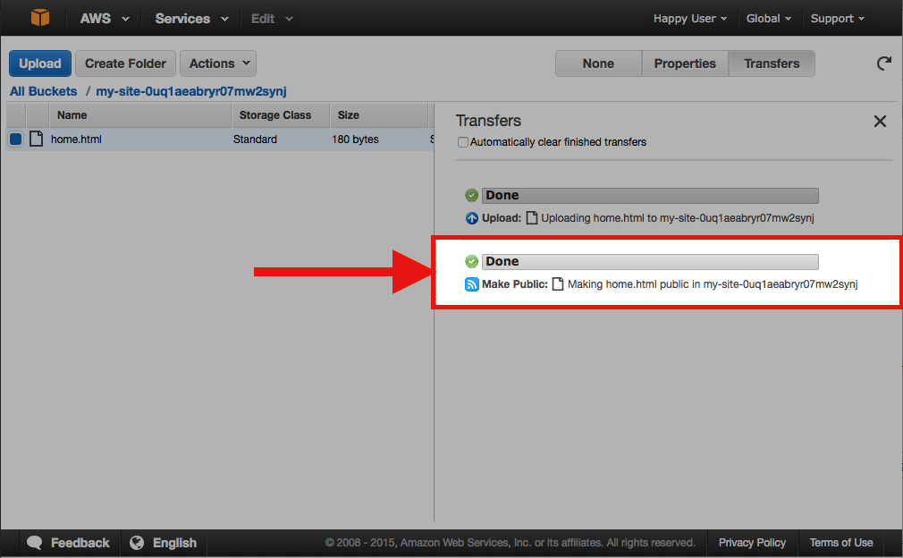
Task: Sort by Size column header
Action: [379, 115]
